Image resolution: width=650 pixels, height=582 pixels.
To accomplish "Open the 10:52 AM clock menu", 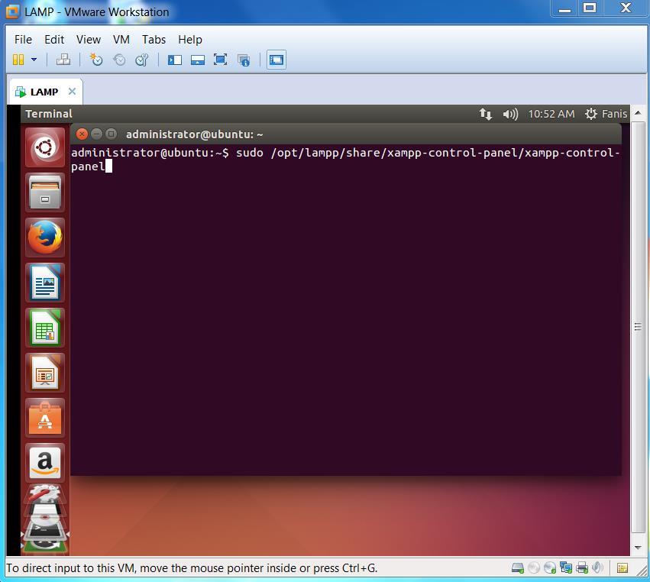I will [x=551, y=114].
